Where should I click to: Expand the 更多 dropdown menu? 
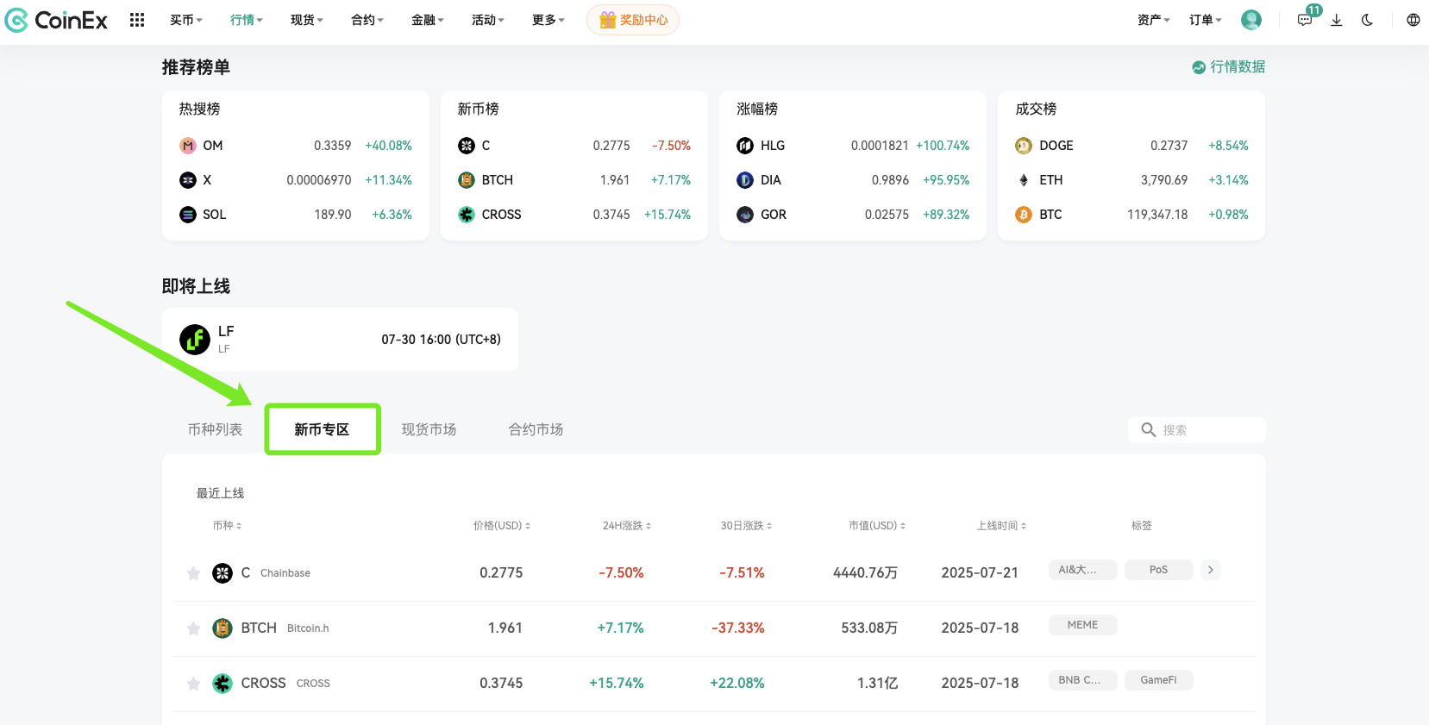548,20
